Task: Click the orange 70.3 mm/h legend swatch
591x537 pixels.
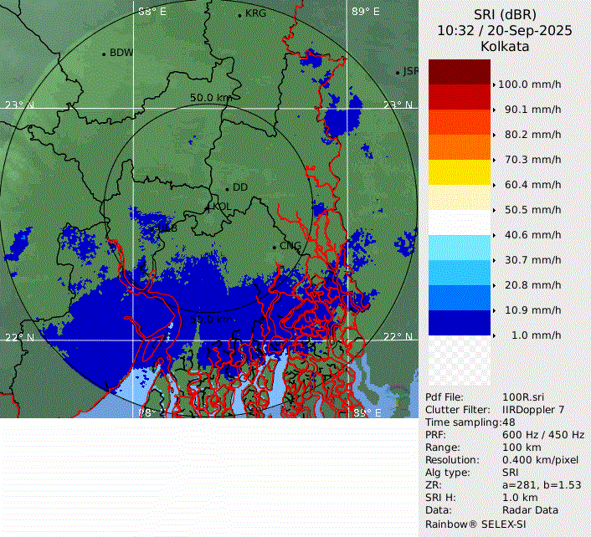Action: (459, 147)
